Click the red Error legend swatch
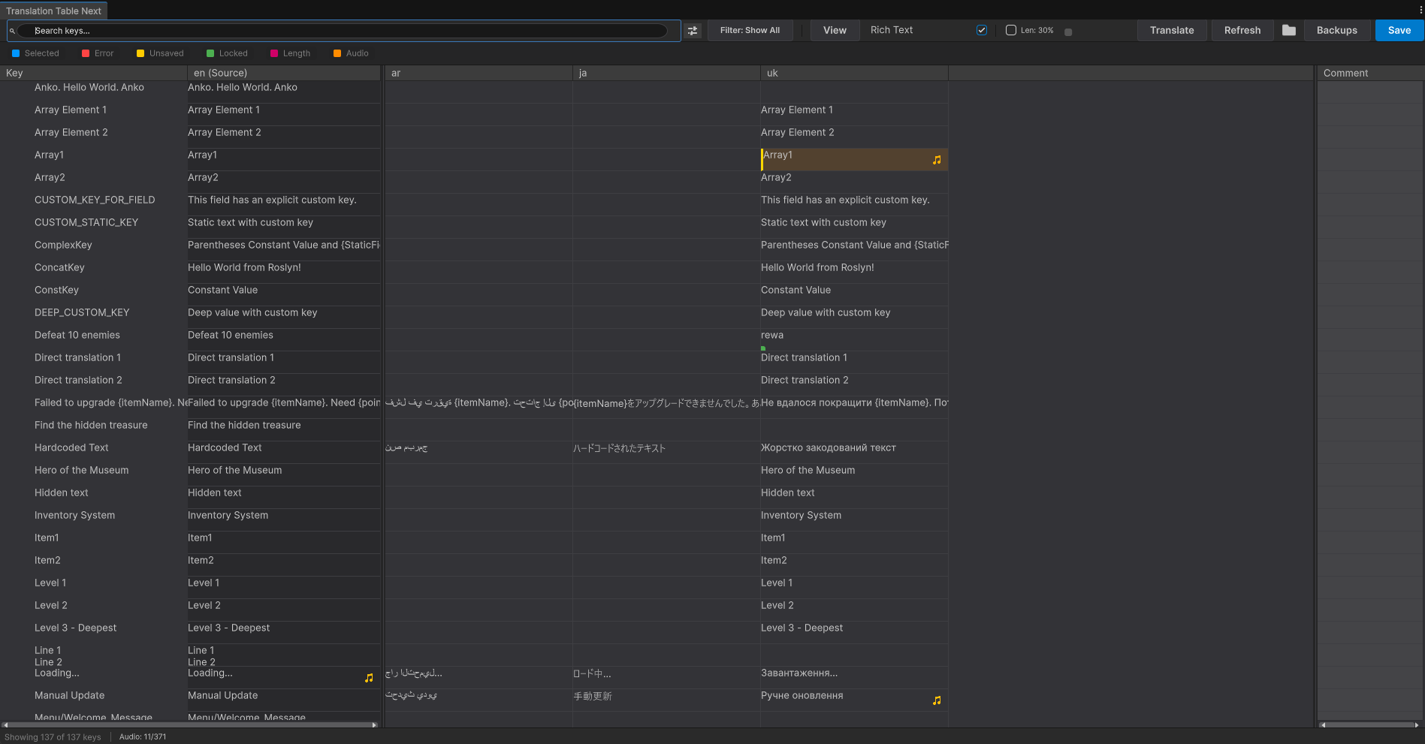The image size is (1425, 744). 84,53
